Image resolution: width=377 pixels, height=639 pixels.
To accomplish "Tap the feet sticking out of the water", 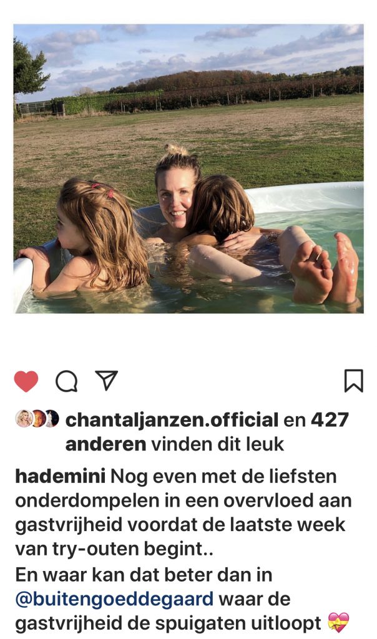I will point(324,270).
